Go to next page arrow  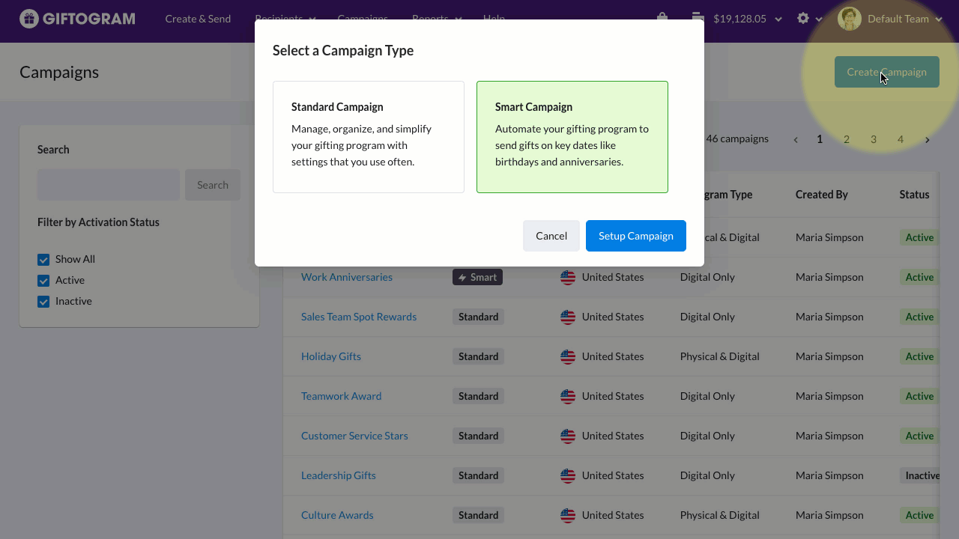pos(928,139)
